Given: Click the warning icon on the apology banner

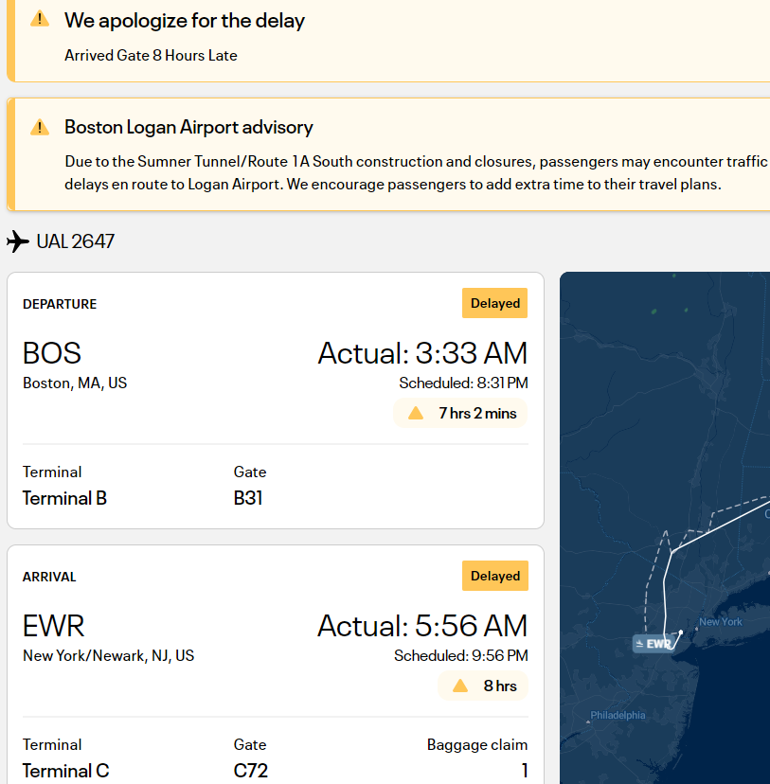Looking at the screenshot, I should pos(38,17).
